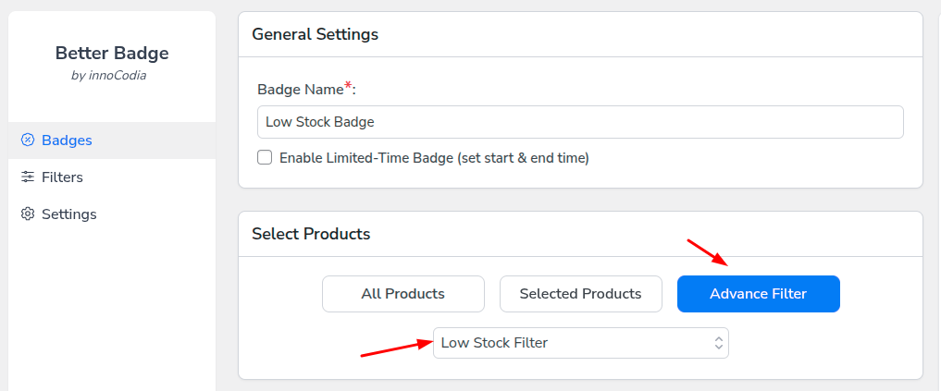
Task: Click the Badge Name field label
Action: pos(301,91)
